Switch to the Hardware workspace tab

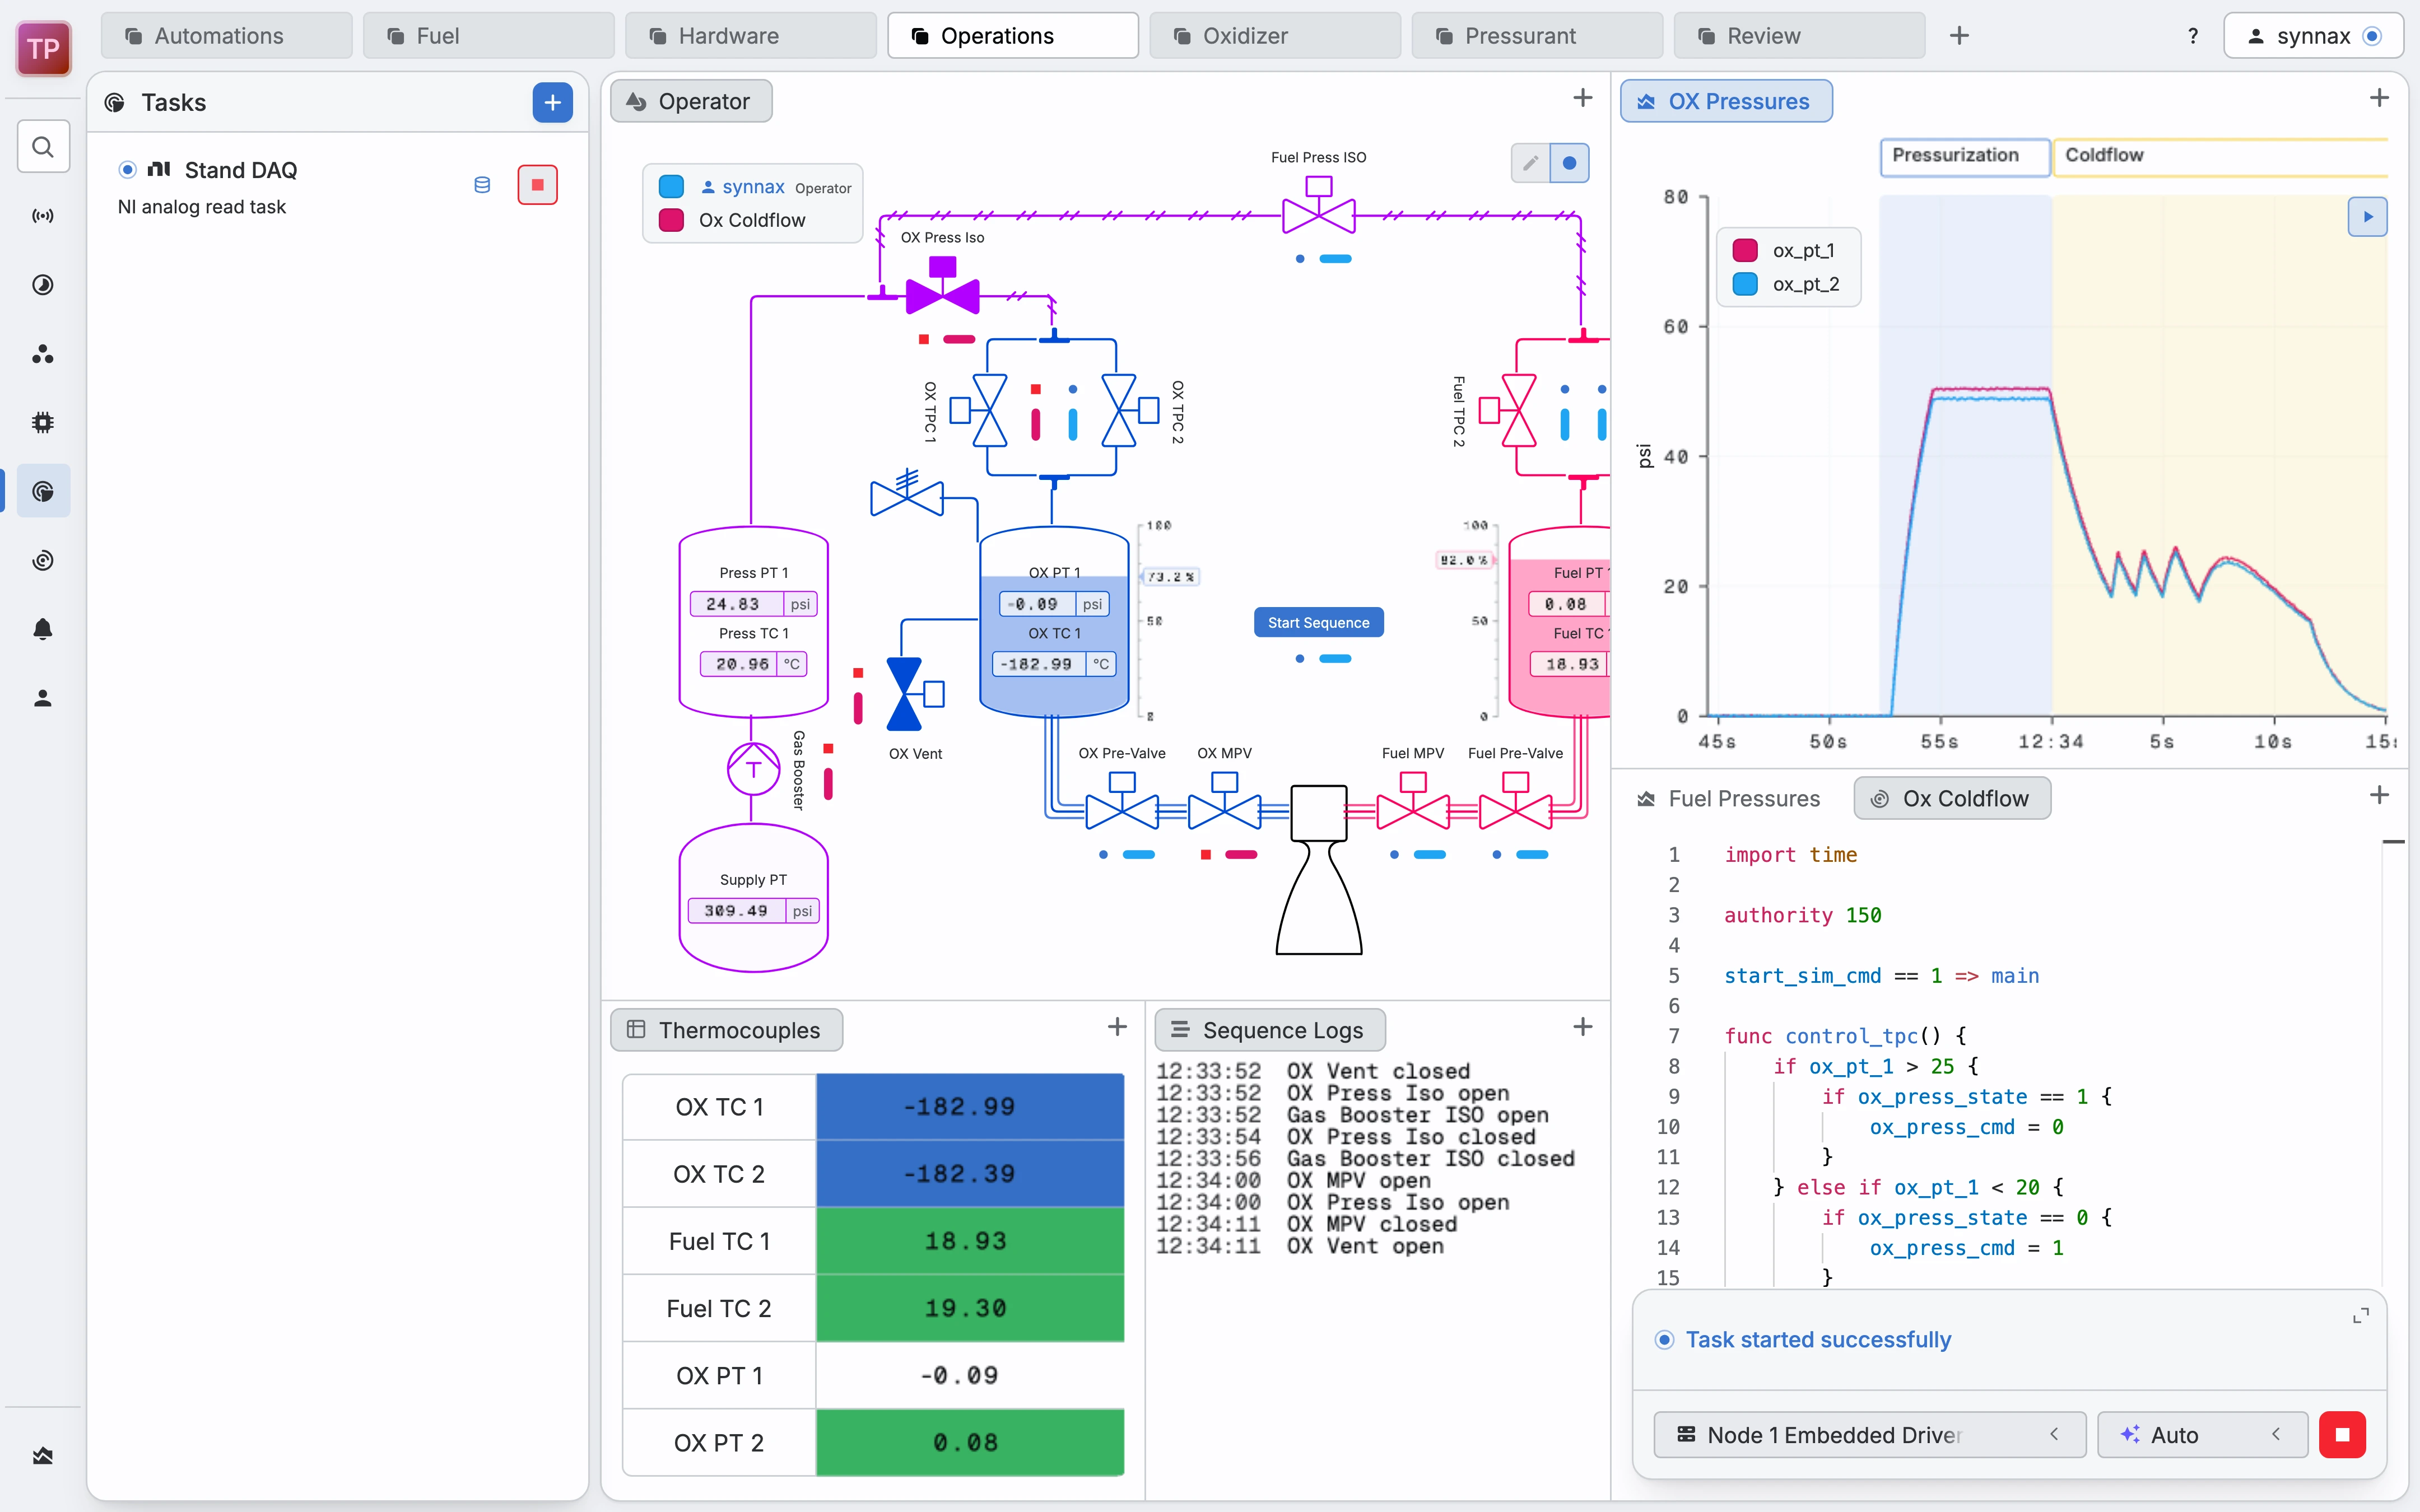pyautogui.click(x=750, y=36)
